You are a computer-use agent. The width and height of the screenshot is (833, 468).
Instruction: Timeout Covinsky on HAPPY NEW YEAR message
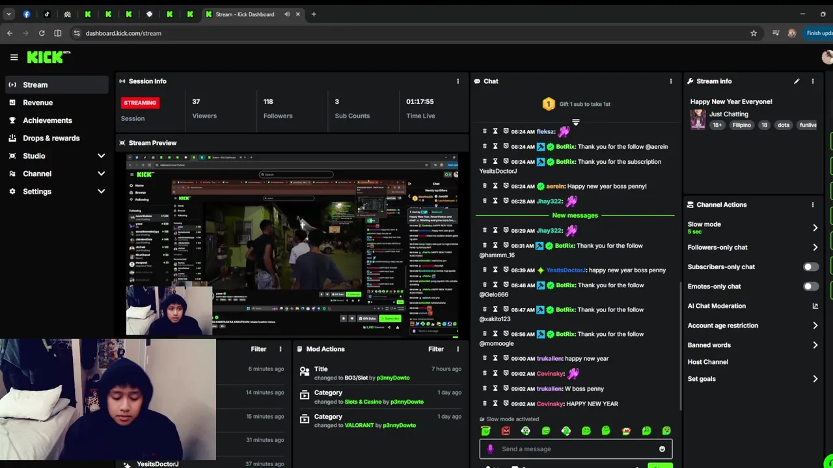(495, 404)
